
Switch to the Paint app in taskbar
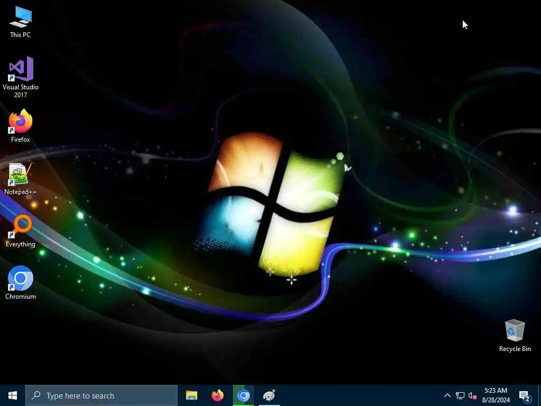269,395
